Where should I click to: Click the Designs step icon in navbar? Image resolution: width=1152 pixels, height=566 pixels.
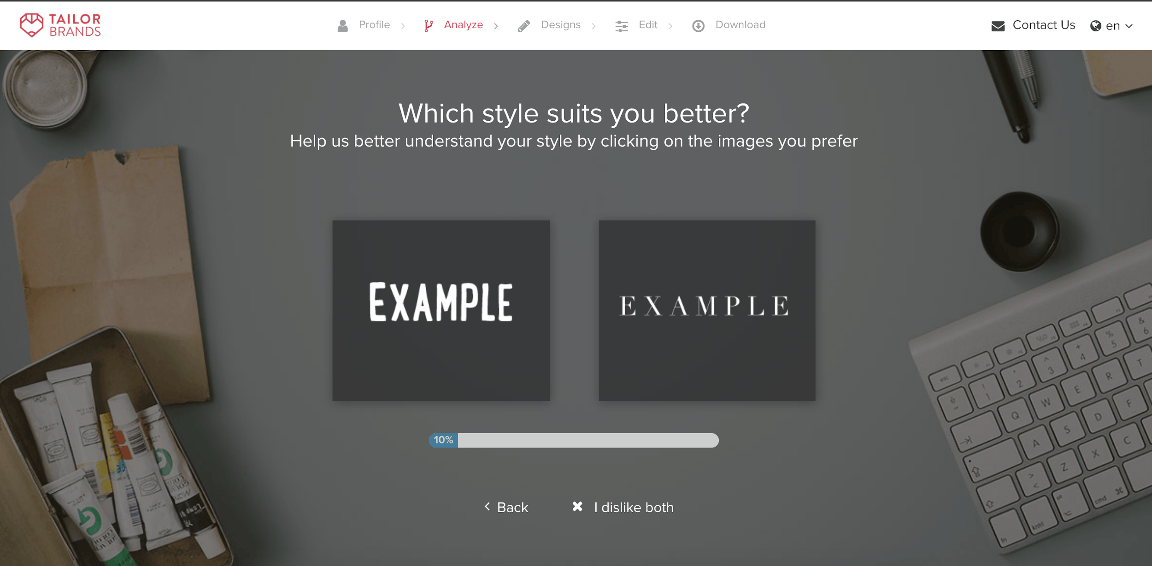coord(524,25)
